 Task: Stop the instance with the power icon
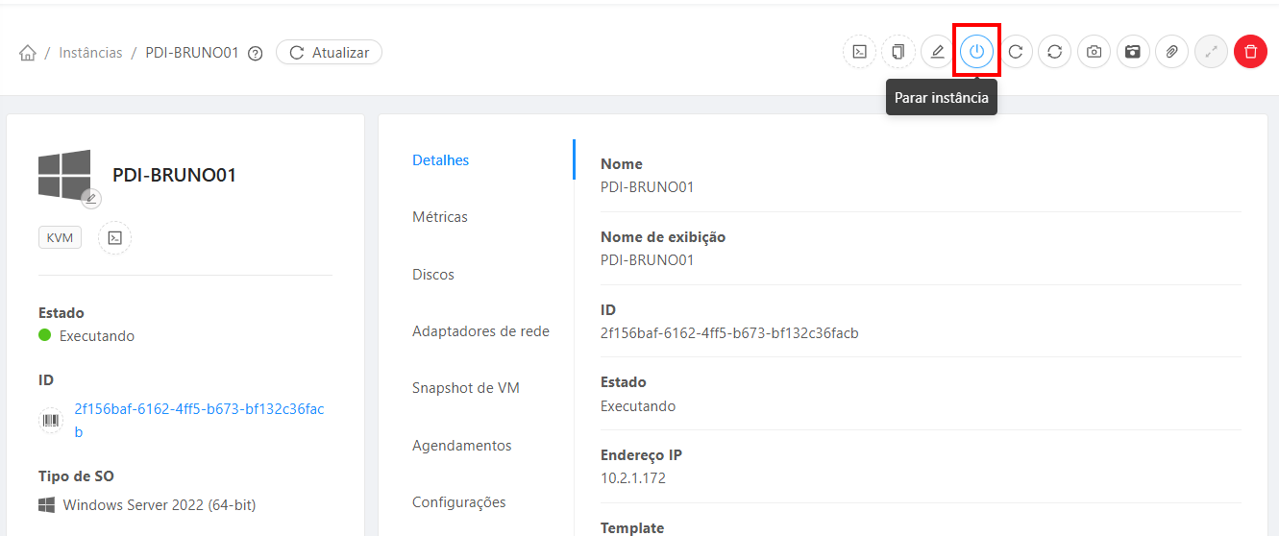(x=976, y=52)
